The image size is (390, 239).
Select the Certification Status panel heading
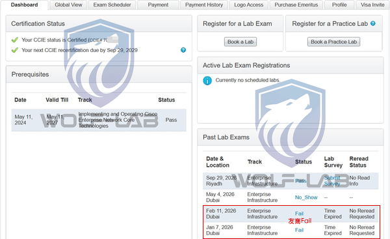(x=38, y=23)
